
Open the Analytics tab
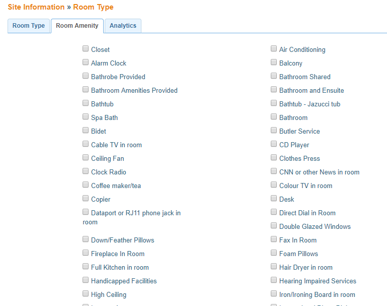(x=123, y=26)
